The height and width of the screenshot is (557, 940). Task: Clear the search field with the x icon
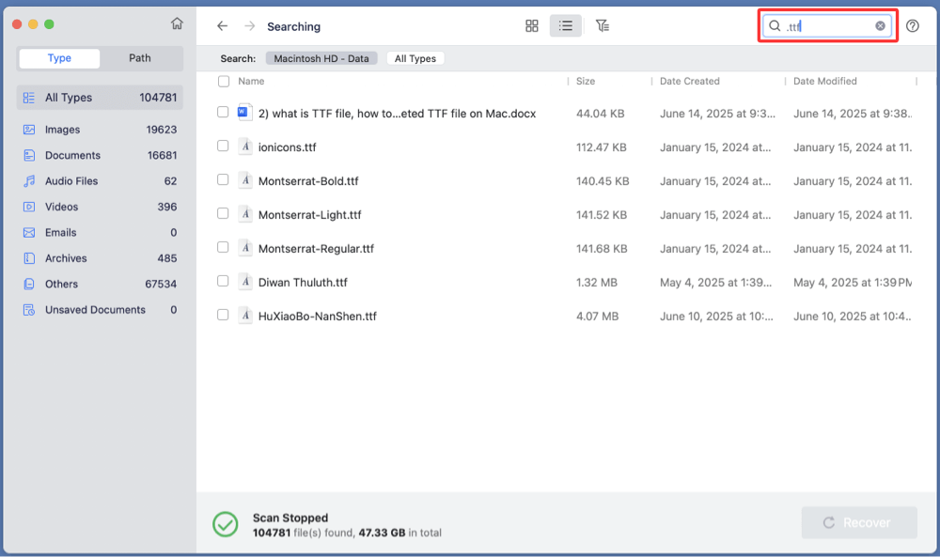[x=880, y=25]
